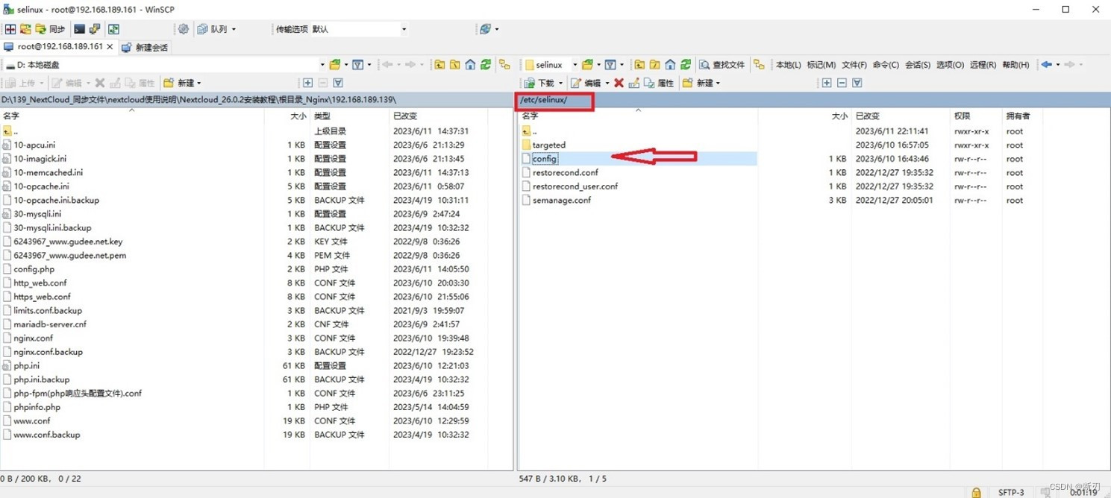
Task: Open a terminal with the terminal icon
Action: tap(78, 30)
